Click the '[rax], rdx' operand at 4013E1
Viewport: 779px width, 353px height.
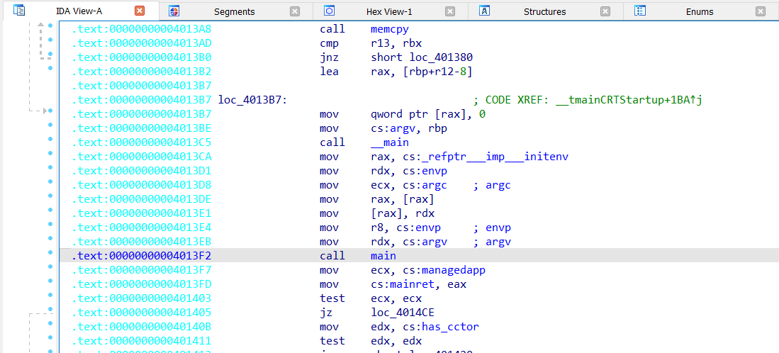tap(403, 213)
